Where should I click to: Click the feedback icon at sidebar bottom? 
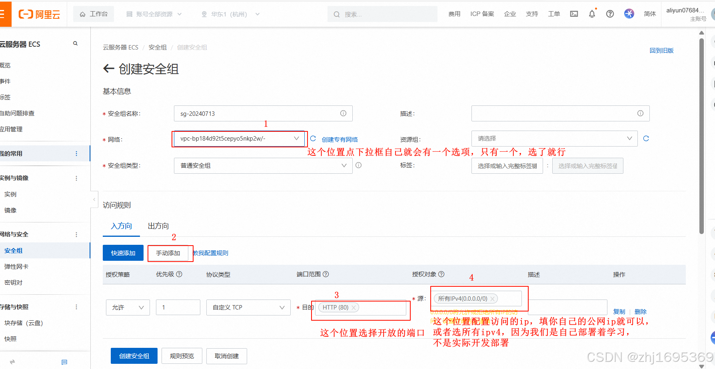pyautogui.click(x=64, y=362)
